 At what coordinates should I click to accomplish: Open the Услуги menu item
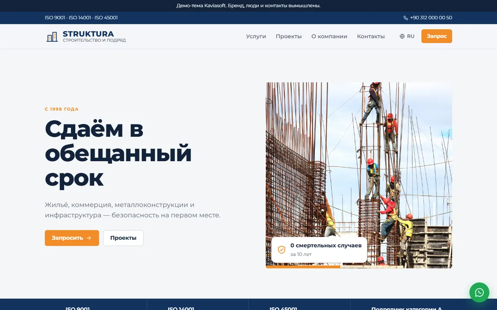(256, 36)
